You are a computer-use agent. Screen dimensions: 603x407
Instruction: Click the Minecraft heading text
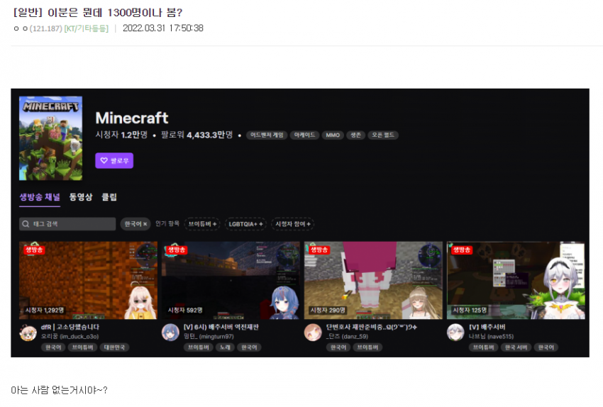pos(132,118)
